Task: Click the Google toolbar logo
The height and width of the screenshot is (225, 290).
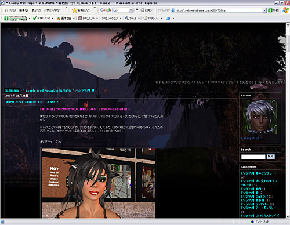Action: [106, 10]
